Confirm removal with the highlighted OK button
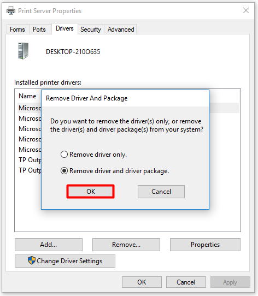The image size is (258, 296). (x=91, y=192)
